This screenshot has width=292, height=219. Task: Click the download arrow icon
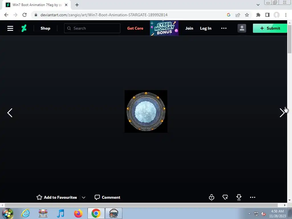point(239,197)
